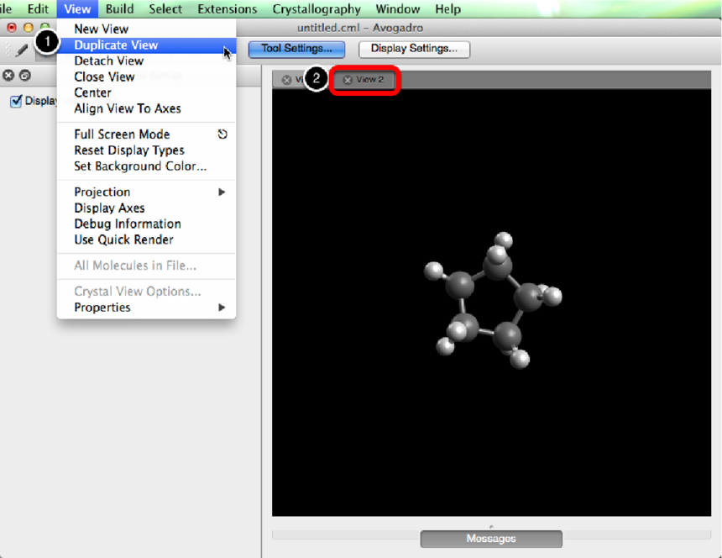This screenshot has height=558, width=722.
Task: Show the Messages panel
Action: pyautogui.click(x=491, y=538)
